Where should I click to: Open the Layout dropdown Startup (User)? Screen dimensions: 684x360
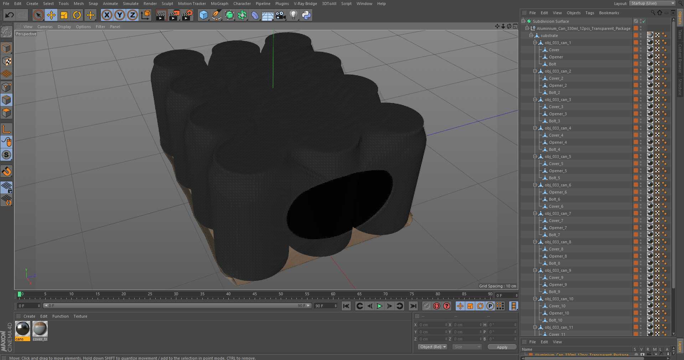(x=652, y=3)
